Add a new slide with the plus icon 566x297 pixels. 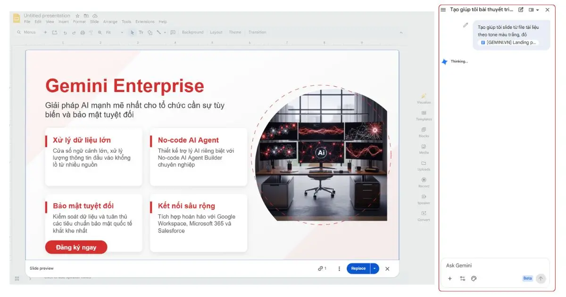tap(45, 33)
